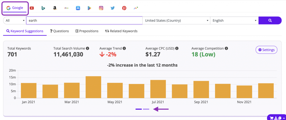
Task: Click the 11,461,030 search volume value
Action: [68, 54]
